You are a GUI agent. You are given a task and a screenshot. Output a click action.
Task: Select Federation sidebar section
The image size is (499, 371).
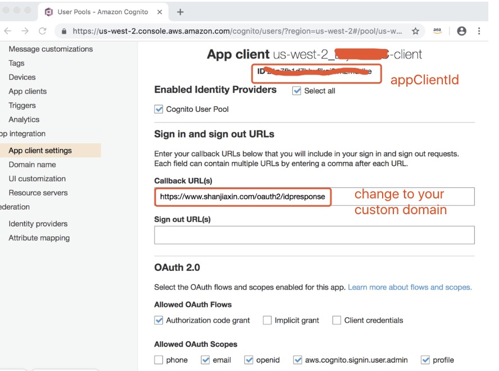(x=15, y=207)
